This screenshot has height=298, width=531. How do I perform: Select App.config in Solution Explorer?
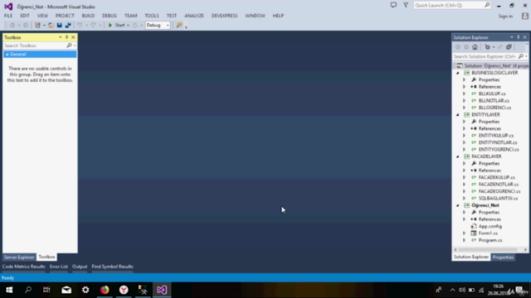(490, 226)
